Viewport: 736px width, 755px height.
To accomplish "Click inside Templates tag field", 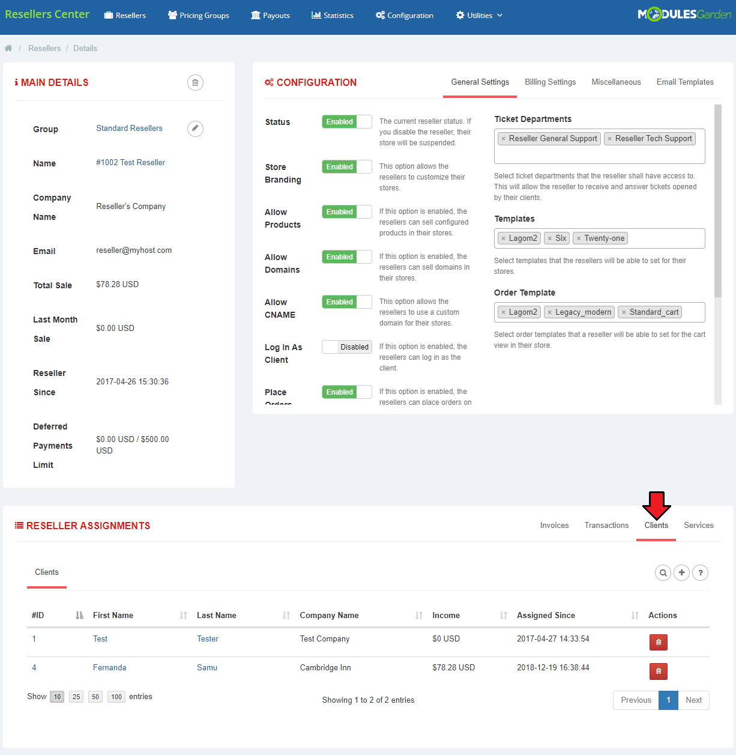I will (x=599, y=238).
